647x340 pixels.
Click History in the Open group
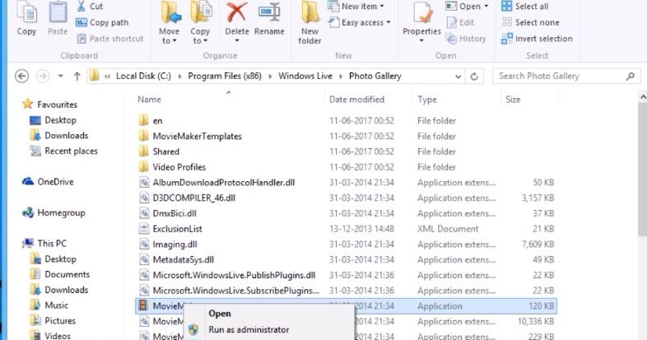tap(466, 39)
